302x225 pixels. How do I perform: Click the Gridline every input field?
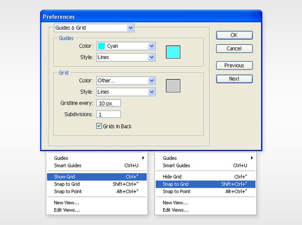[x=108, y=103]
